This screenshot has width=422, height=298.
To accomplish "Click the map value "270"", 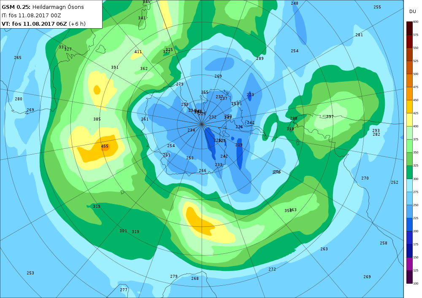I will (365, 178).
